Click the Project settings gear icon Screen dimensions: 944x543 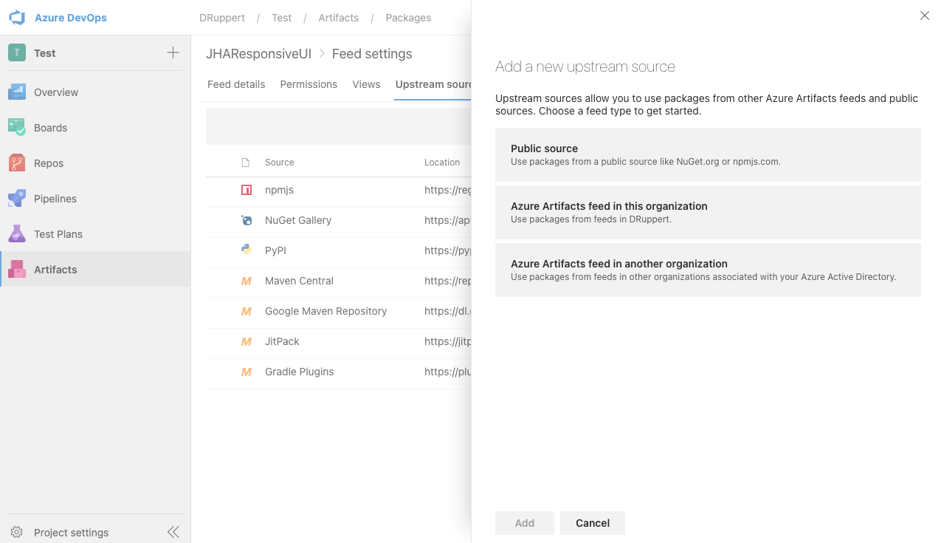(x=17, y=533)
